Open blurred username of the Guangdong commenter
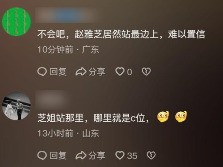 [66, 15]
